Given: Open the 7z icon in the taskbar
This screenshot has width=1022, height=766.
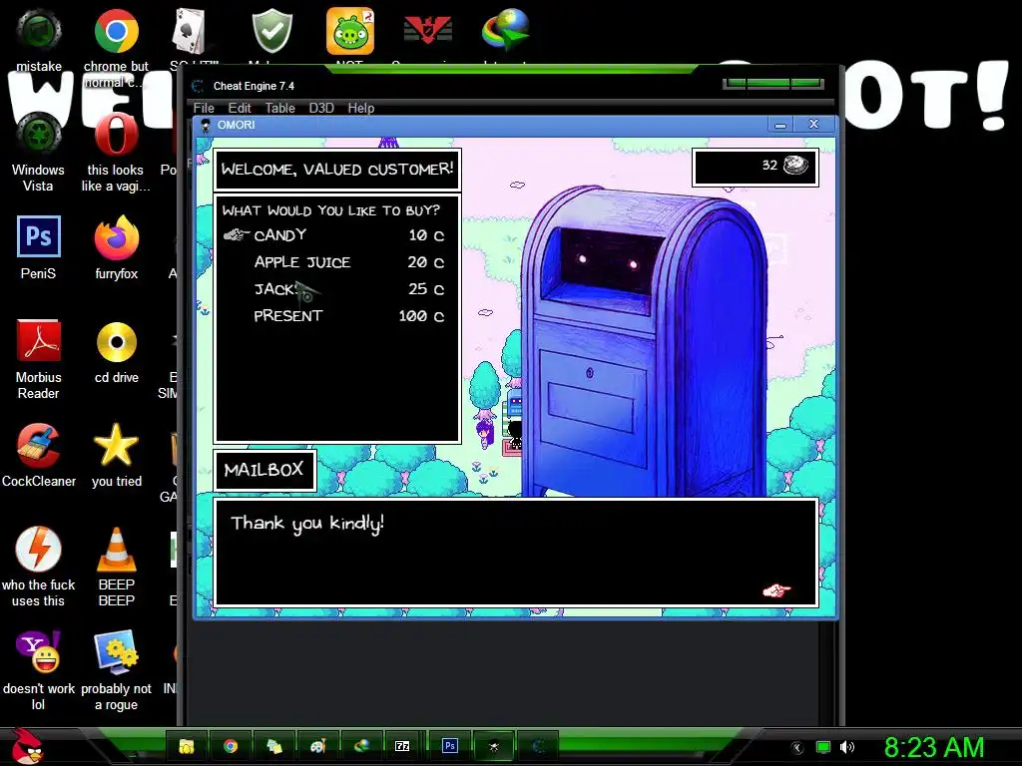Looking at the screenshot, I should [403, 746].
